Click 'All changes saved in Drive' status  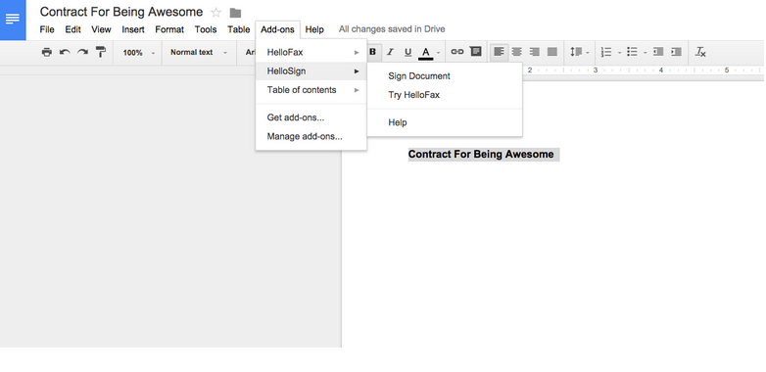tap(392, 29)
